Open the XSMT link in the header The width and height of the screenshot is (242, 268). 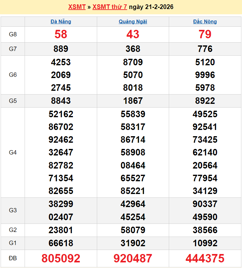[x=77, y=7]
